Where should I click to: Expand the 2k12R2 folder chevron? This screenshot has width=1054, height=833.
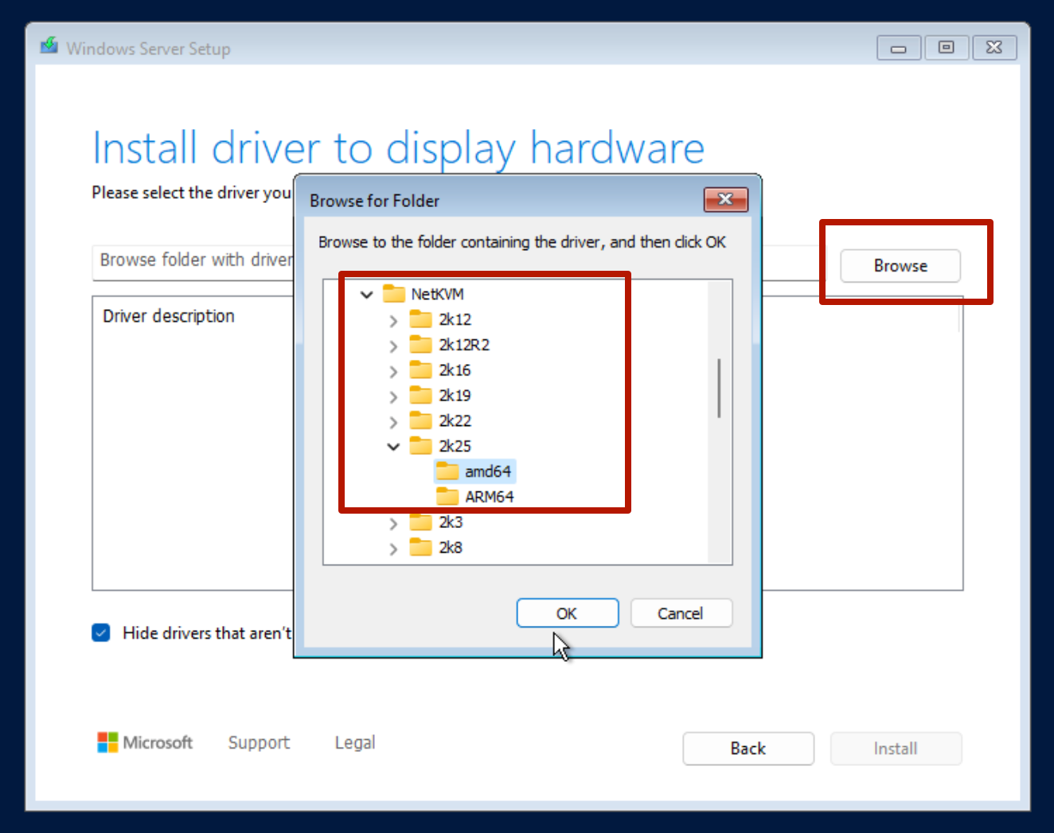[x=393, y=346]
